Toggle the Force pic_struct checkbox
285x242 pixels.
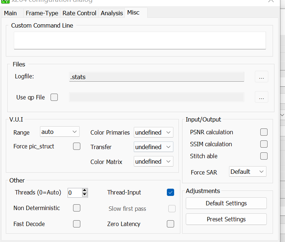pos(77,146)
